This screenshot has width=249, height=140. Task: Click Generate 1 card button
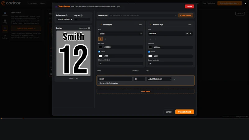185,112
